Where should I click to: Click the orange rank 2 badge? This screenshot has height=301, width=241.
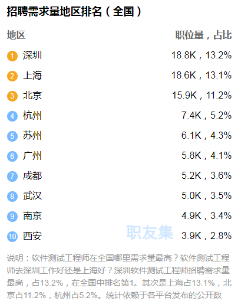tap(12, 76)
